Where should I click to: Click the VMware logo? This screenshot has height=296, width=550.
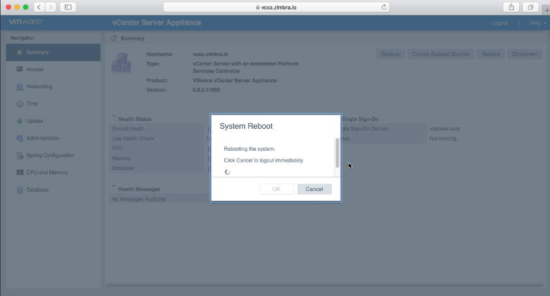[x=26, y=22]
